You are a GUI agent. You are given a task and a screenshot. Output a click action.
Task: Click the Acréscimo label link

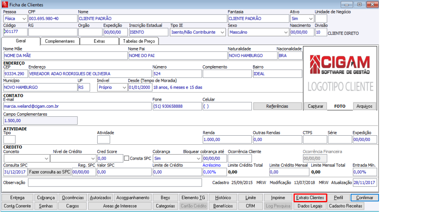(x=211, y=165)
